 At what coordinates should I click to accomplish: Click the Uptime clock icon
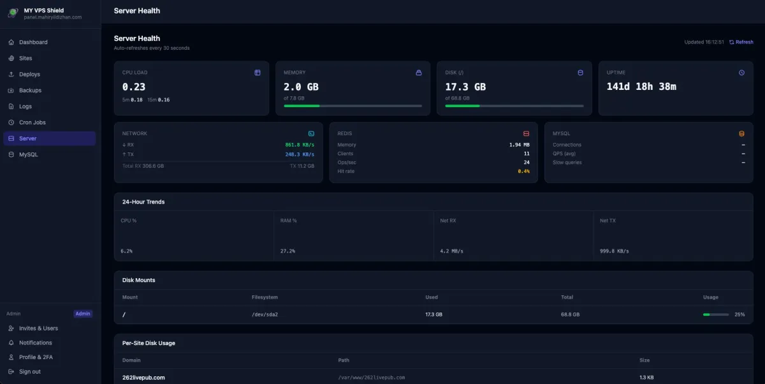[741, 73]
